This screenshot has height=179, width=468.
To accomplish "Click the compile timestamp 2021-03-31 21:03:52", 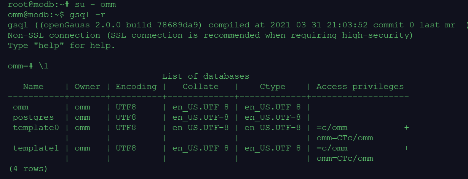I will 319,25.
